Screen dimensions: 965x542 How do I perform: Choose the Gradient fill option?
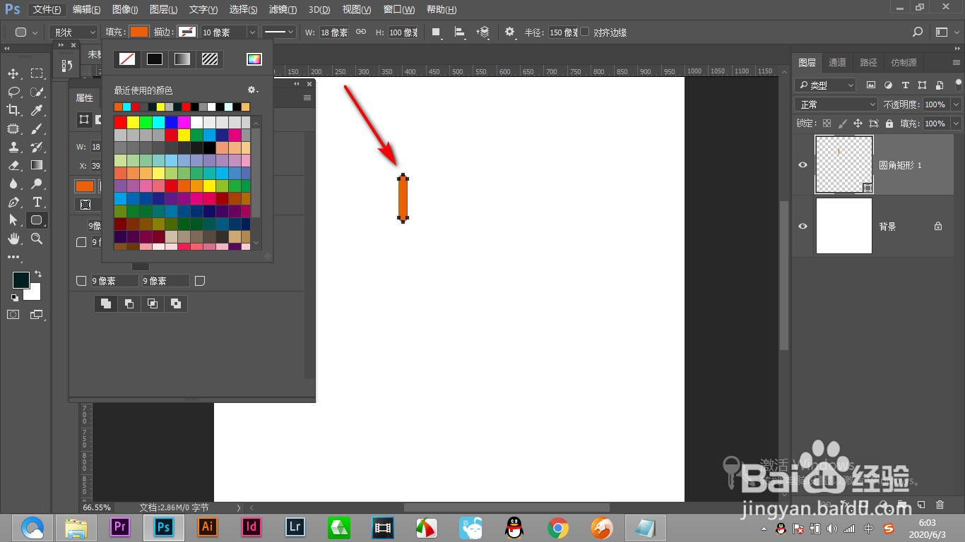click(182, 59)
